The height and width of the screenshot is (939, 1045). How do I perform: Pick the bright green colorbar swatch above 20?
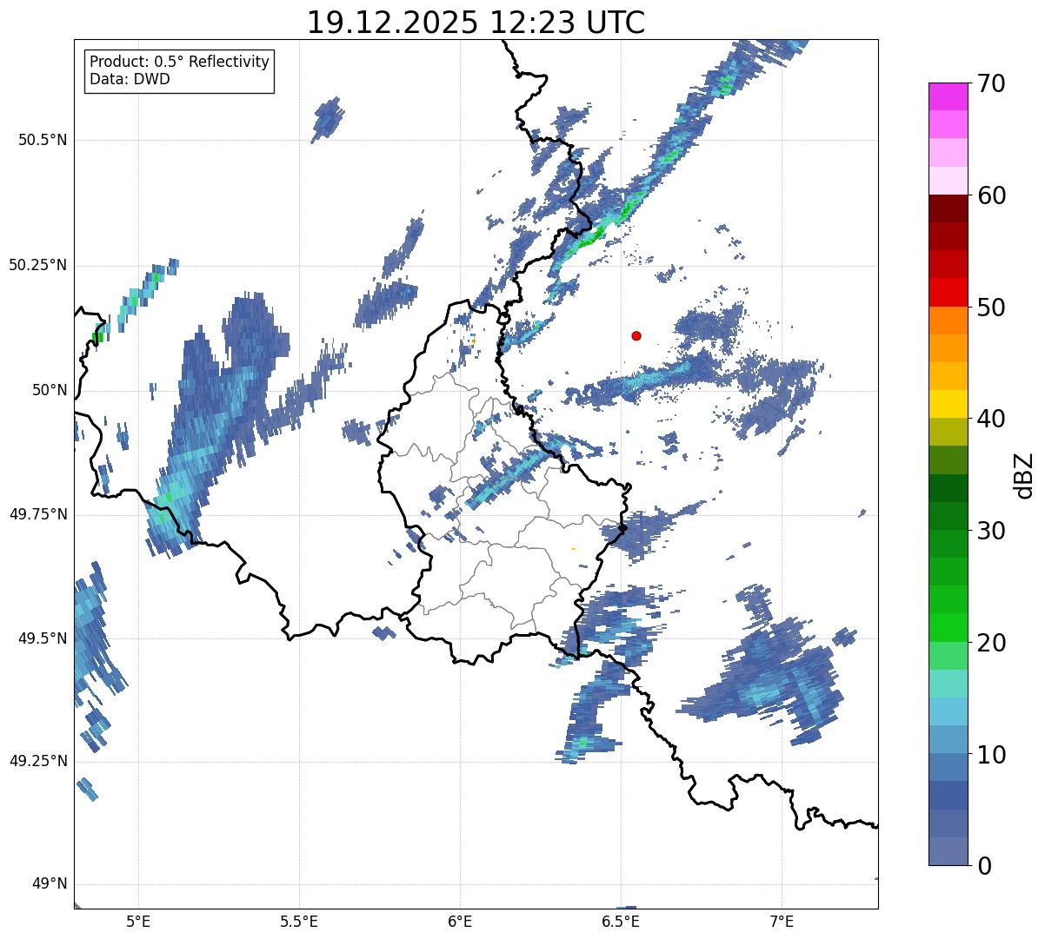(948, 627)
